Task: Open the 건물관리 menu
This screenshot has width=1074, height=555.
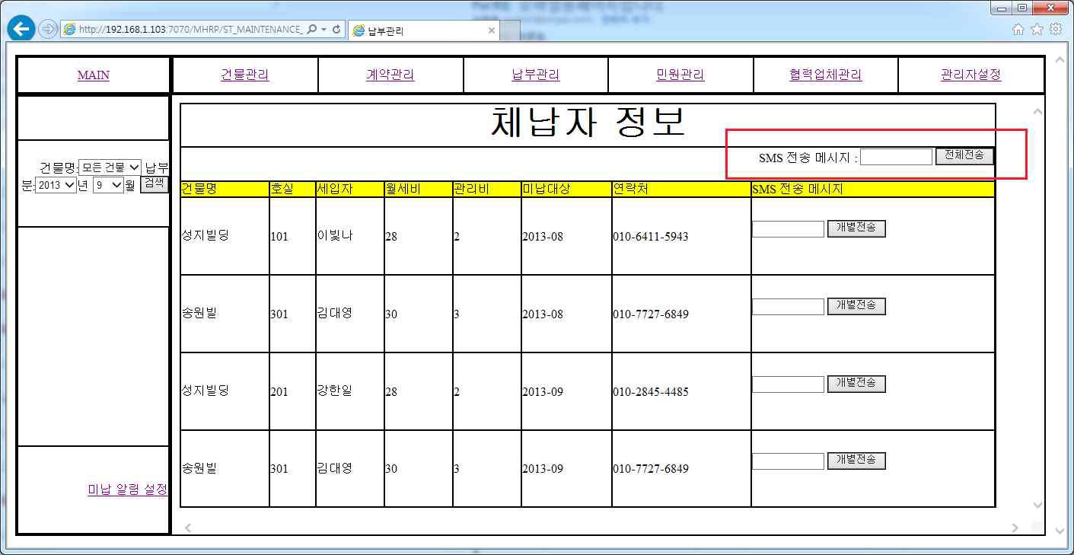Action: [245, 75]
